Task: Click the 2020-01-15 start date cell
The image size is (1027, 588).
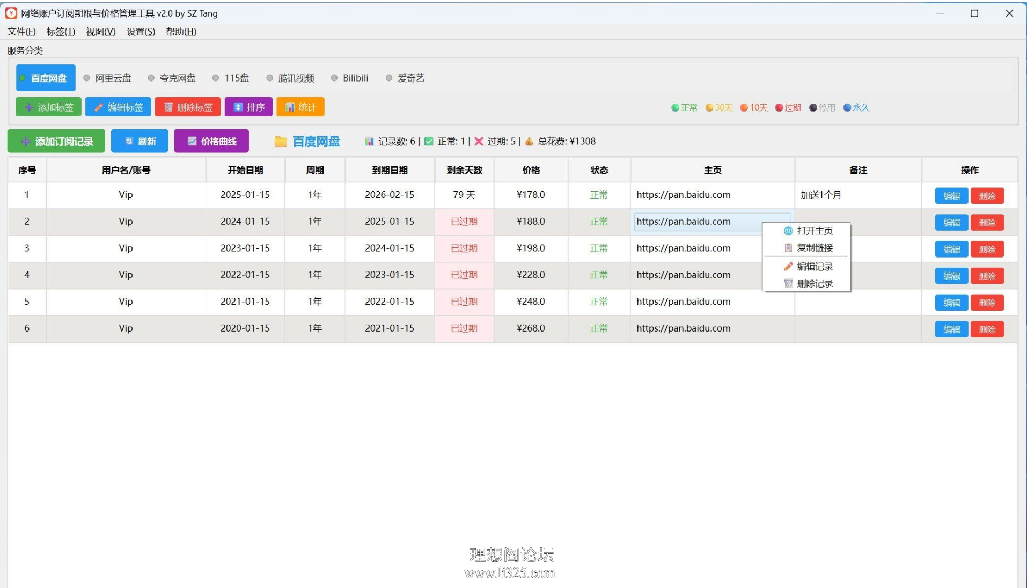Action: click(x=245, y=328)
